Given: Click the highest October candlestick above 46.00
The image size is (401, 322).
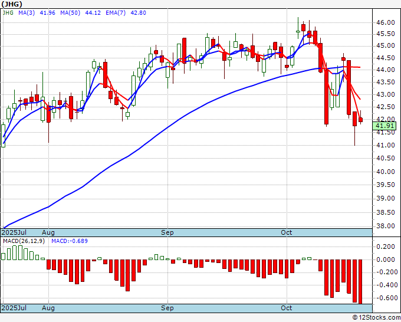Looking at the screenshot, I should (x=298, y=28).
